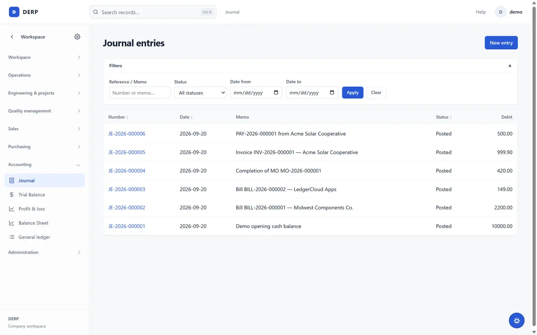This screenshot has height=335, width=537.
Task: Apply the journal filters
Action: click(353, 92)
